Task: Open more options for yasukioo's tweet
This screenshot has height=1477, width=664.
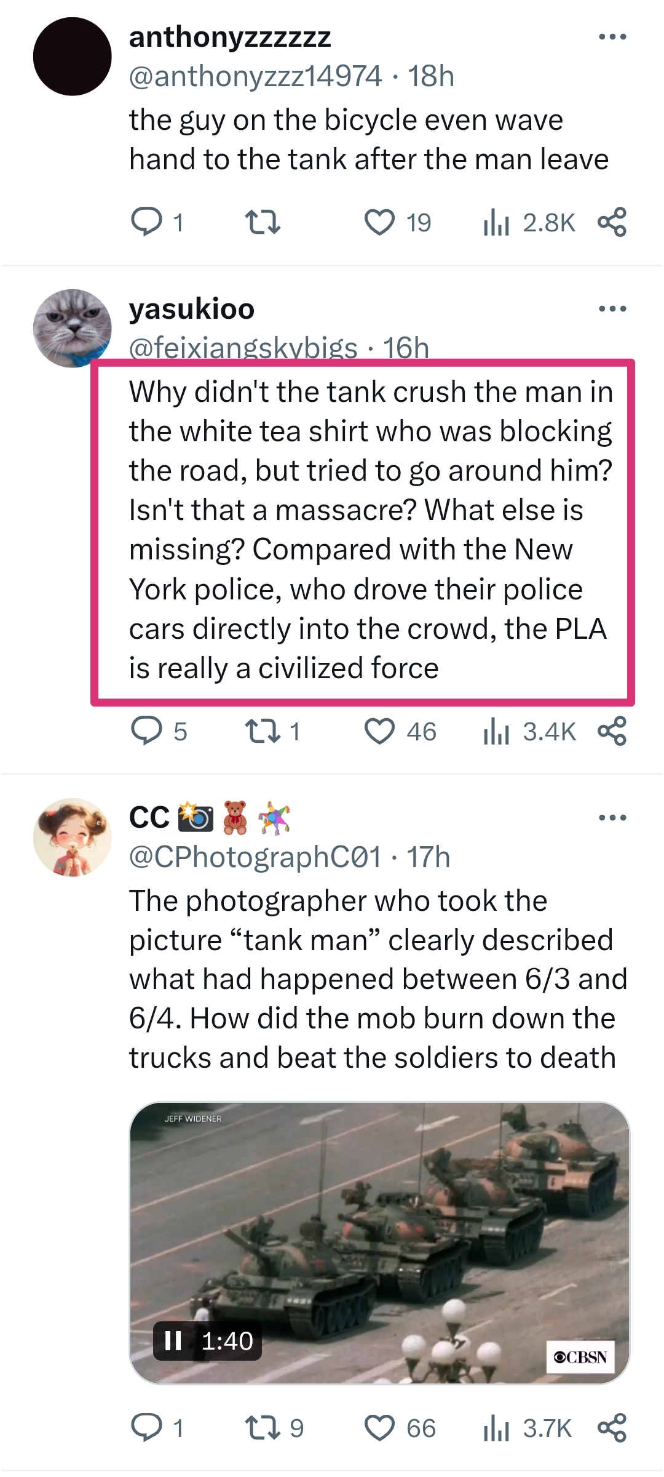Action: pos(612,309)
